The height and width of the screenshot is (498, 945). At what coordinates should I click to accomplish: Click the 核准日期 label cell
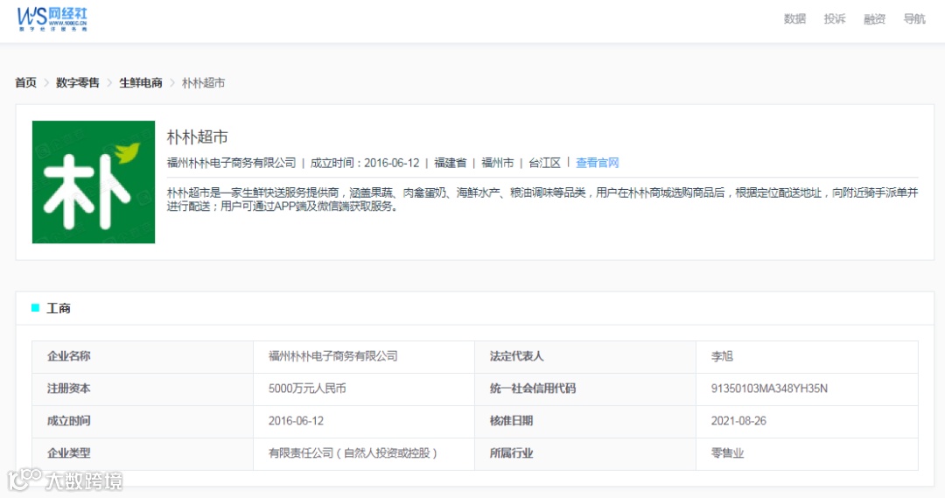click(585, 422)
